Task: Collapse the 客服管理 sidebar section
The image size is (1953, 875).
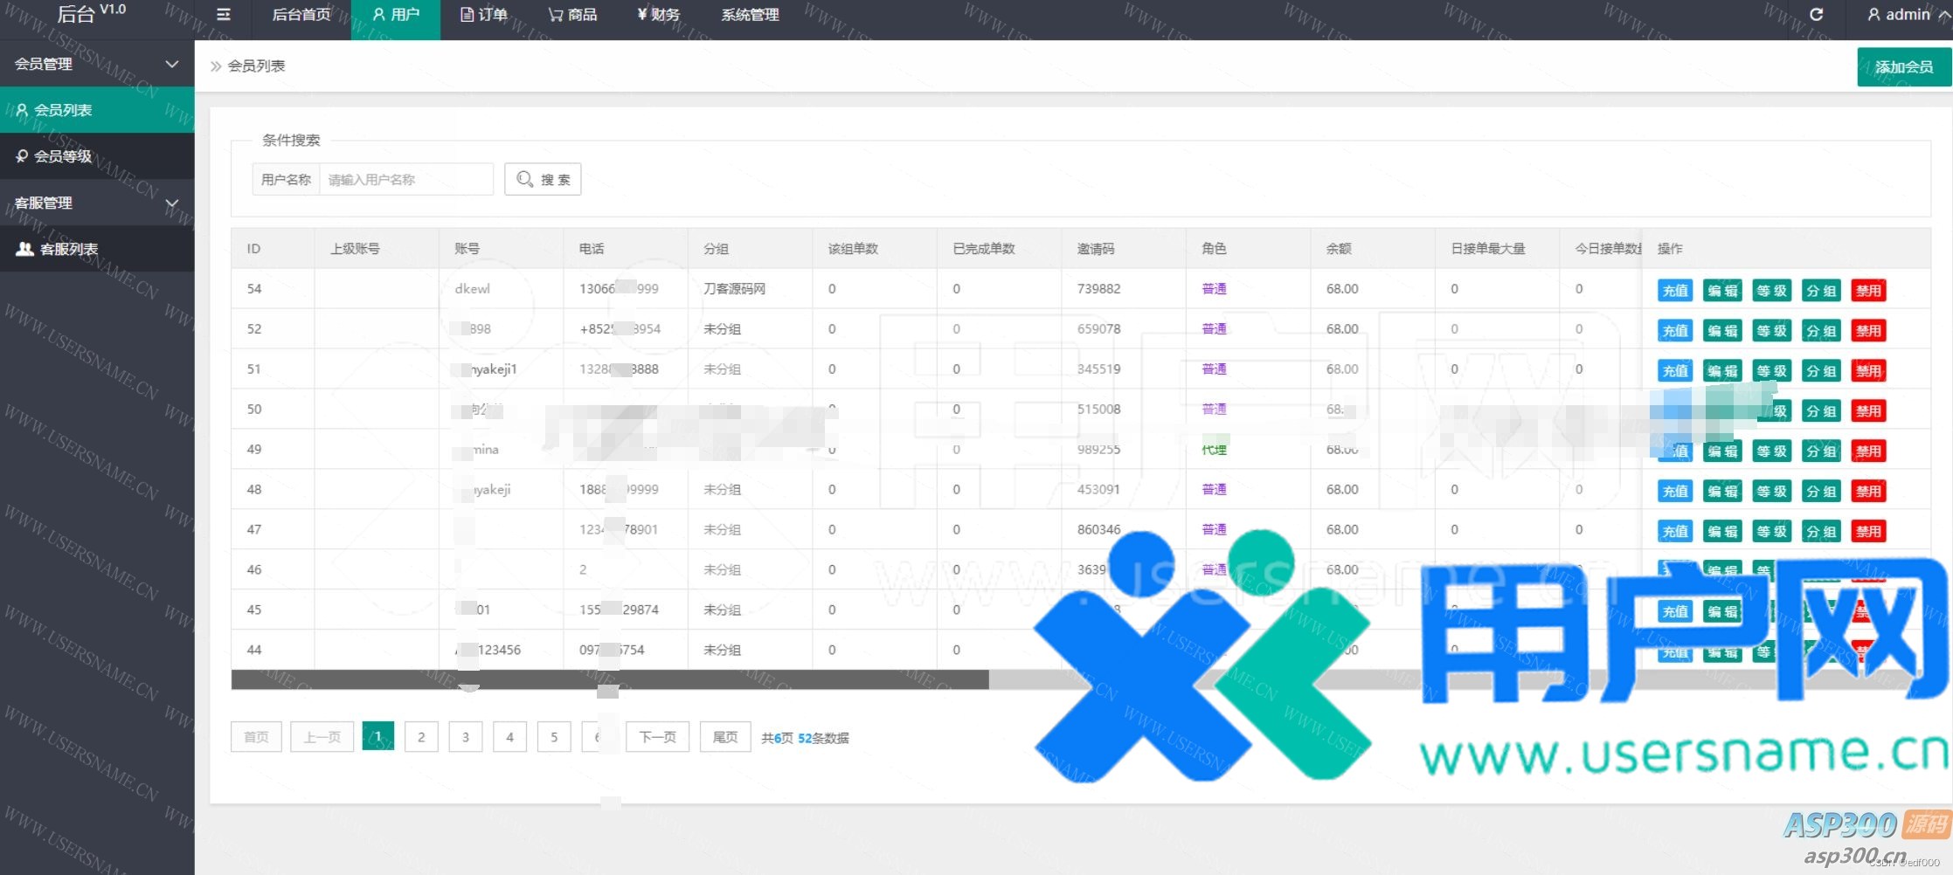Action: click(x=97, y=203)
